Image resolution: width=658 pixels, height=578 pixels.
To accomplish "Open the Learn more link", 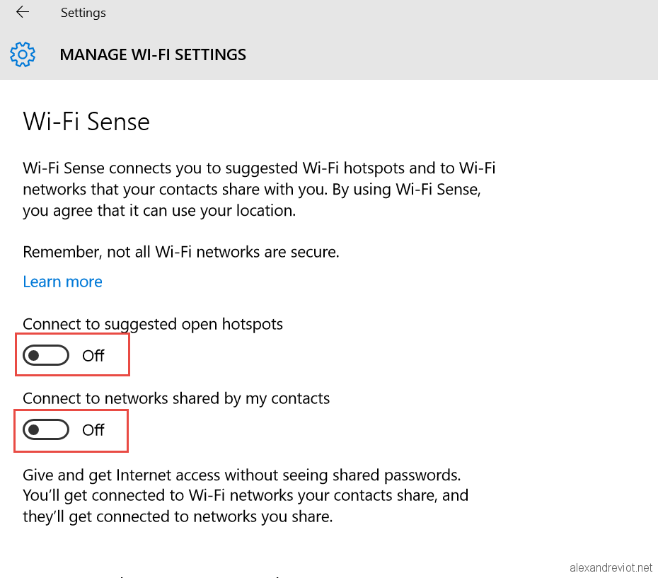I will click(62, 282).
